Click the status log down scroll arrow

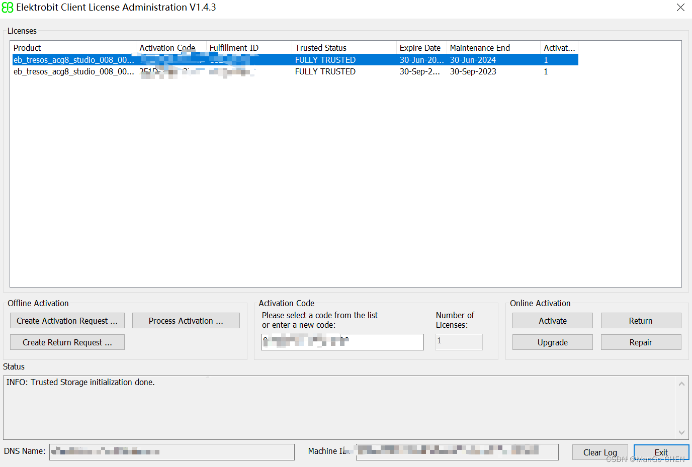(681, 432)
